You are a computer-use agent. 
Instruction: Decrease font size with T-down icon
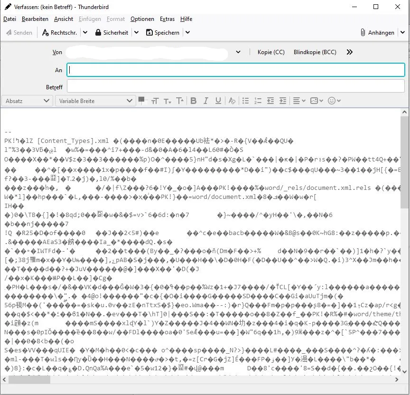pos(168,101)
